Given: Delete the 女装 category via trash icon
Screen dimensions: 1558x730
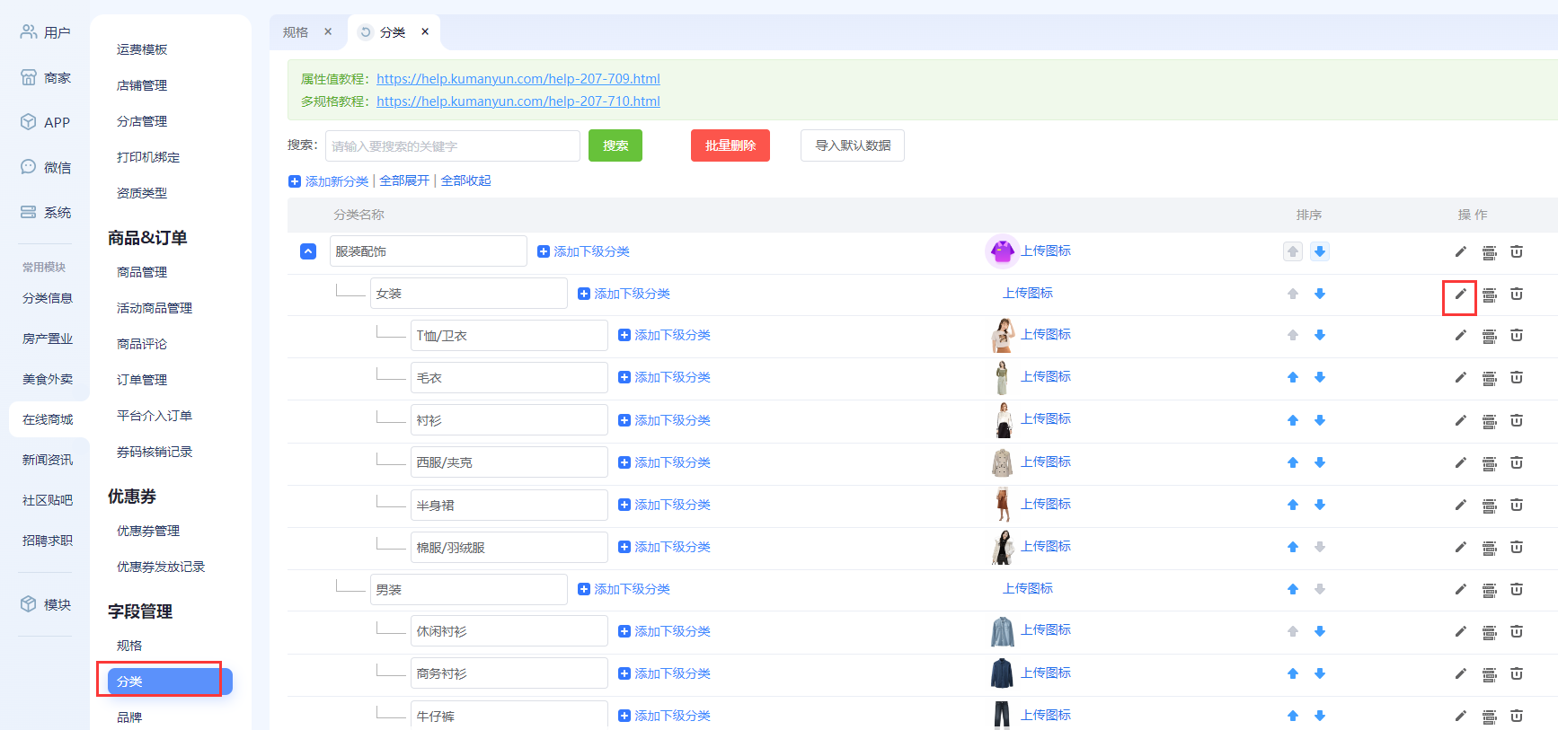Looking at the screenshot, I should click(x=1517, y=294).
